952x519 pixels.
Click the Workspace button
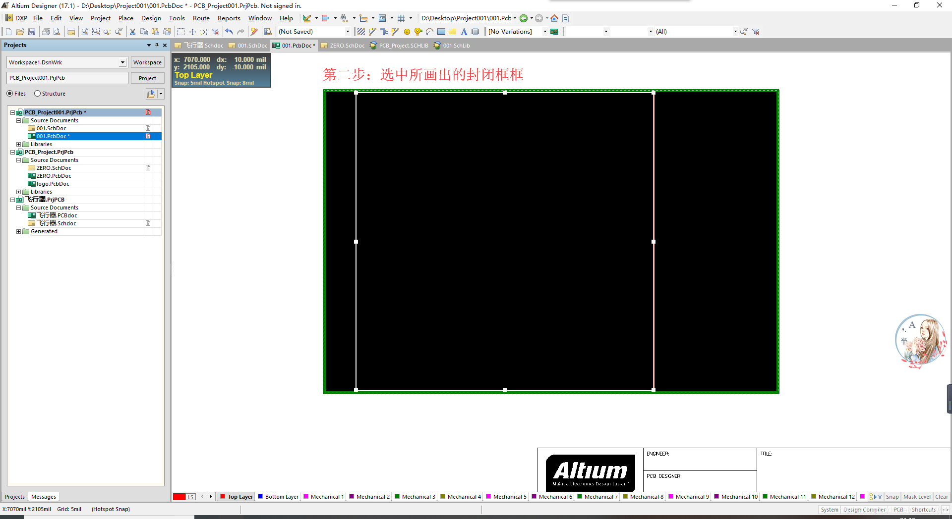click(147, 62)
